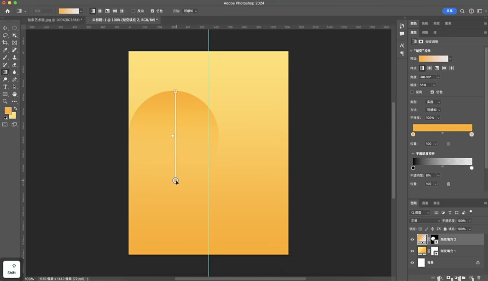The image size is (488, 281).
Task: Select the Crop tool
Action: (5, 43)
